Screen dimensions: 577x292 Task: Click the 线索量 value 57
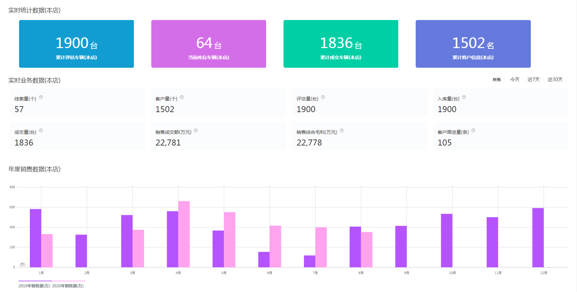[x=19, y=109]
